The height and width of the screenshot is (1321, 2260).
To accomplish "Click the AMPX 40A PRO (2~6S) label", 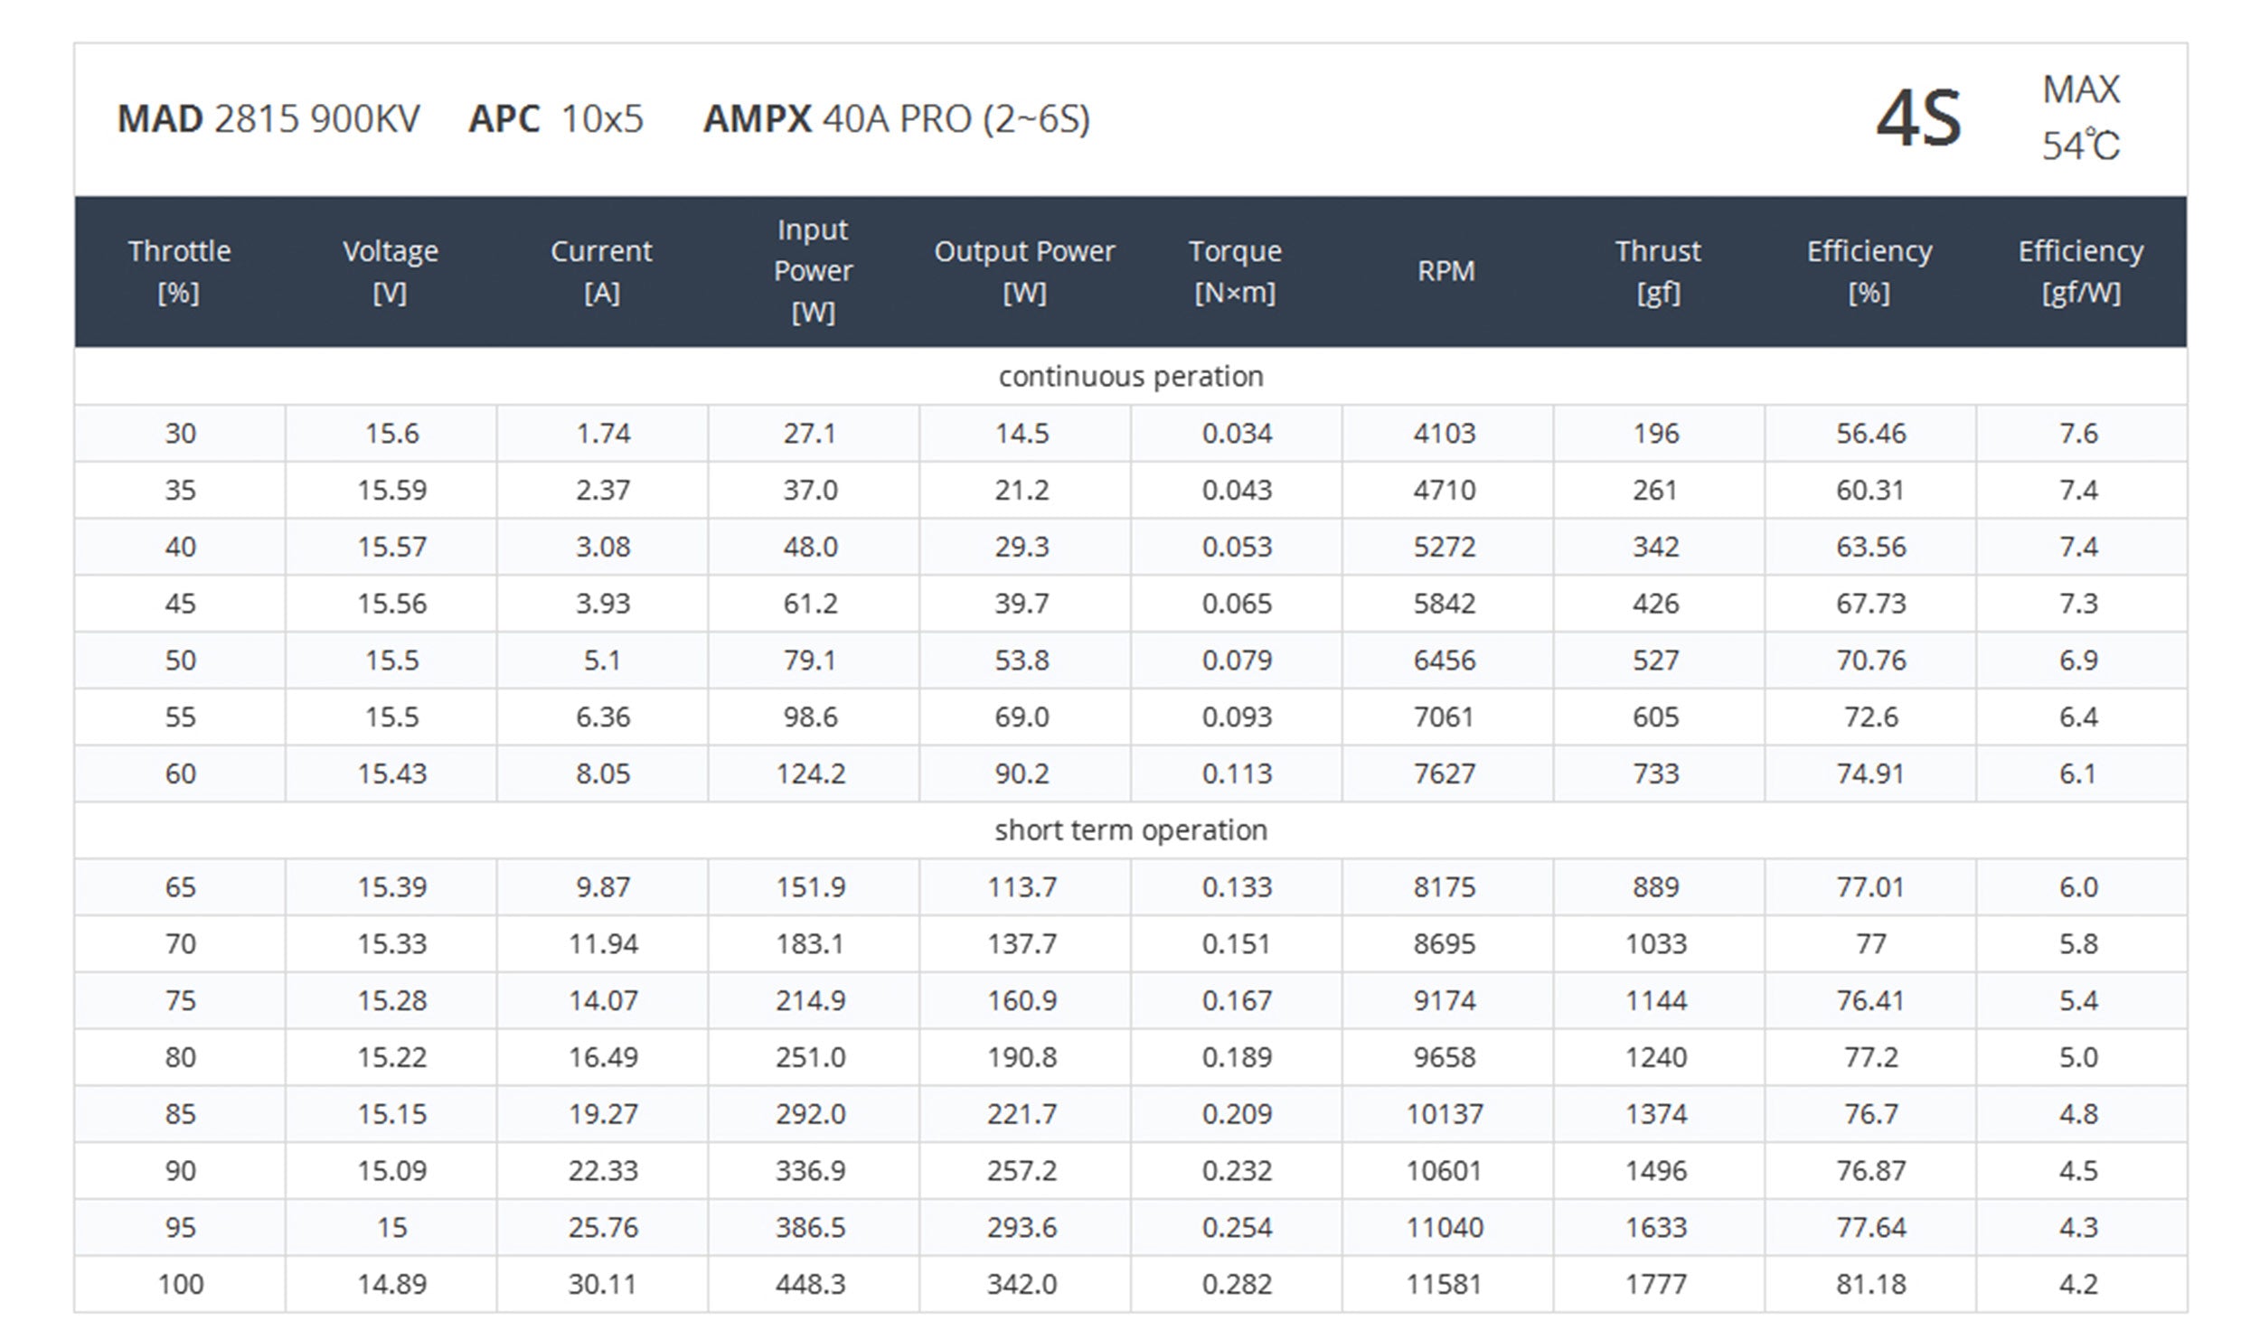I will pyautogui.click(x=897, y=119).
